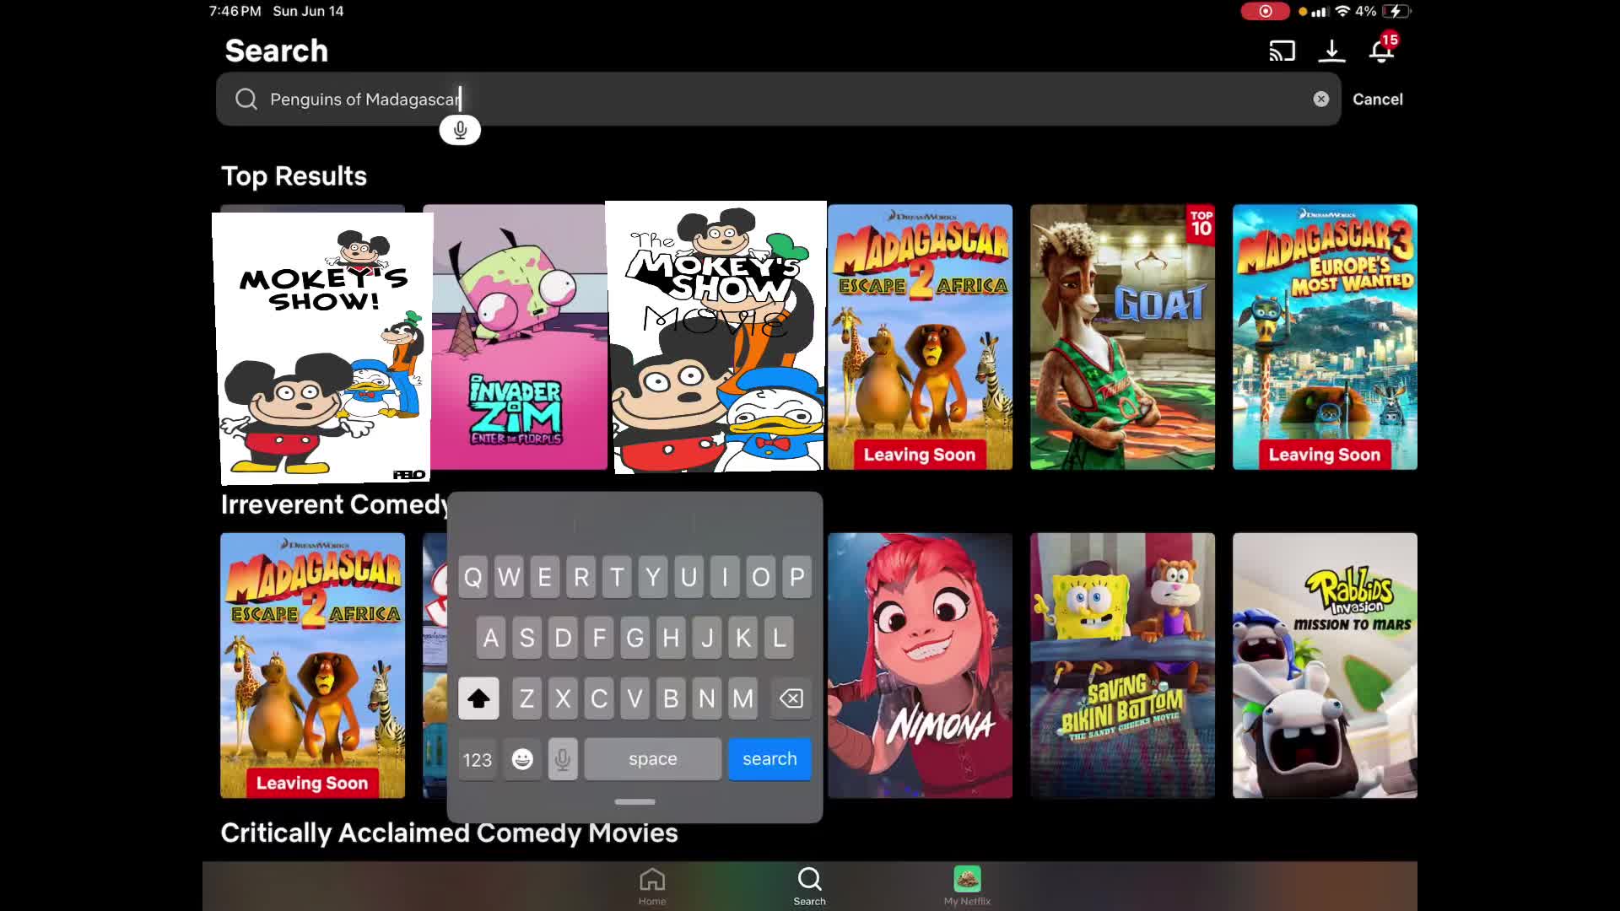Tap the T key
The width and height of the screenshot is (1620, 911).
tap(618, 577)
